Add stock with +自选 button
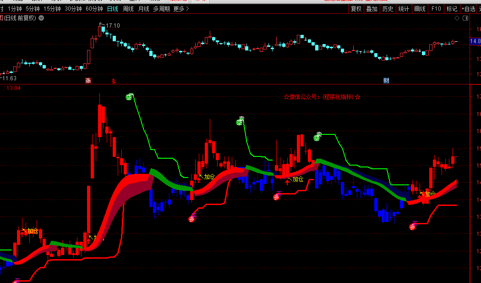Viewport: 481px width, 283px height. 468,9
